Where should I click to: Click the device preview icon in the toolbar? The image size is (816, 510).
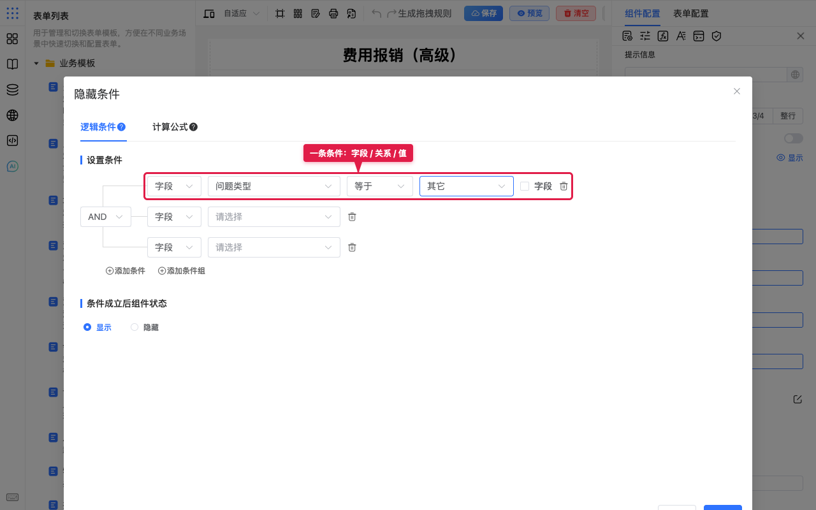click(208, 13)
